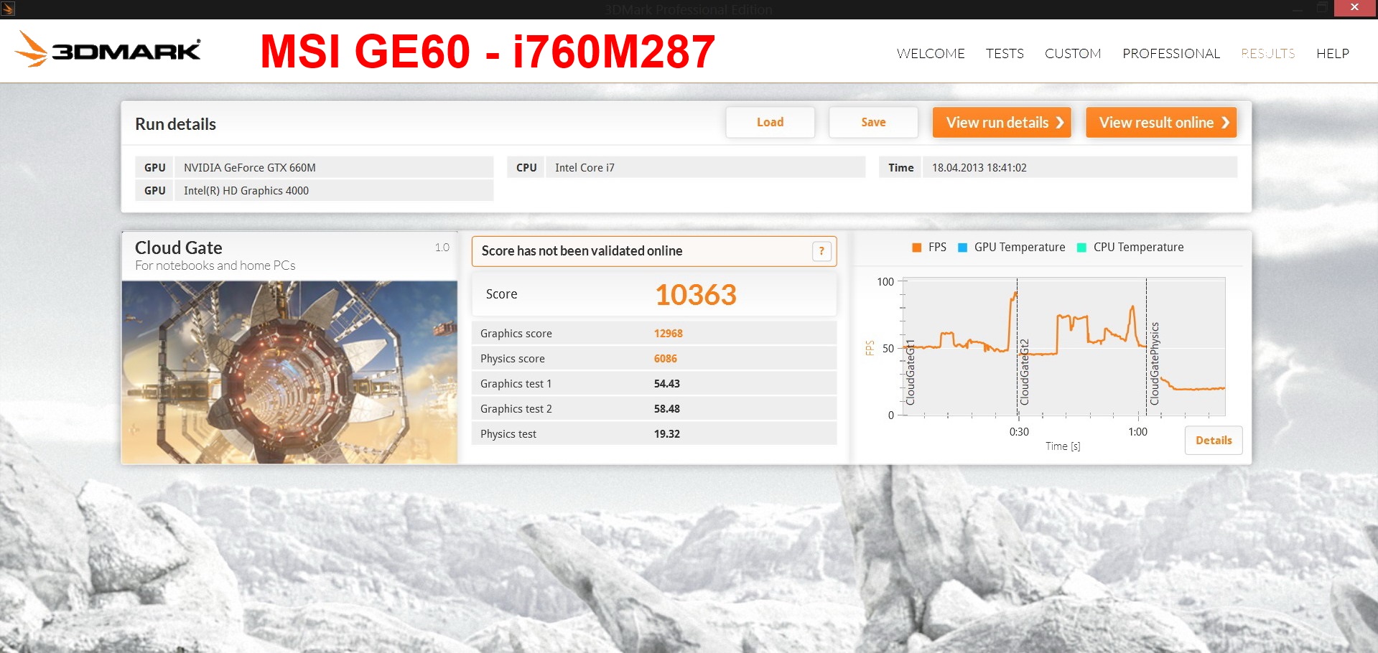Image resolution: width=1378 pixels, height=653 pixels.
Task: Click the FPS legend orange swatch
Action: [916, 248]
